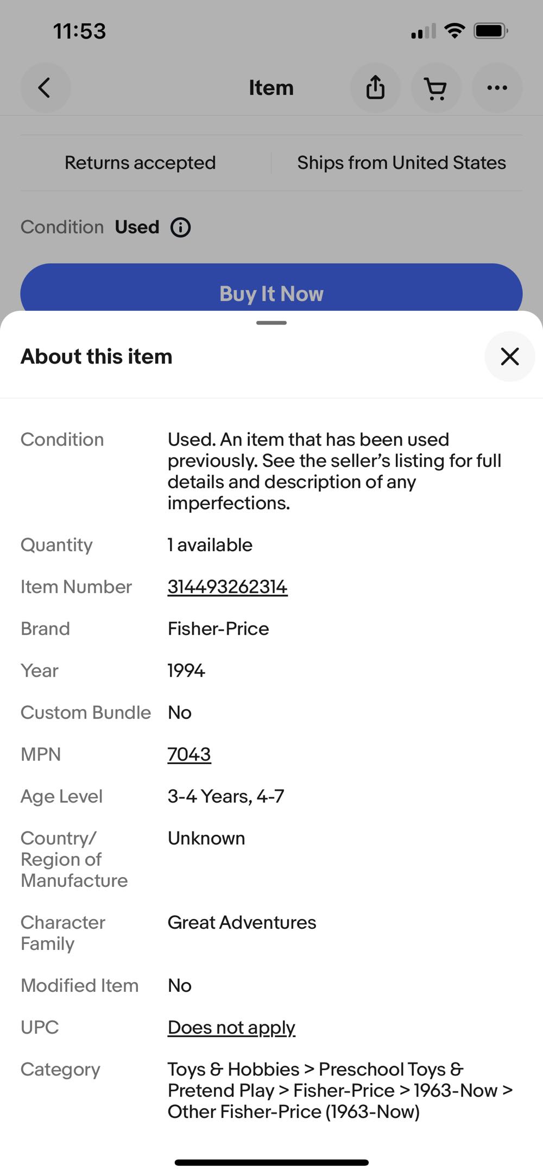Tap the battery status icon

[490, 31]
